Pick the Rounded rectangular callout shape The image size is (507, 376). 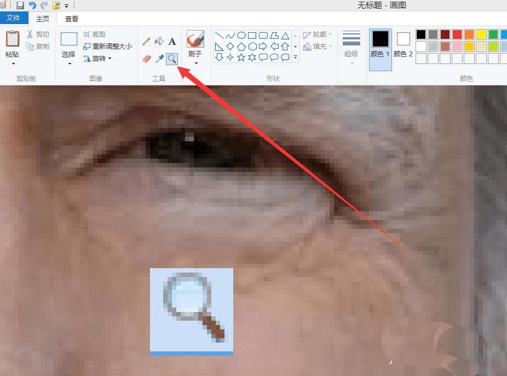click(x=263, y=57)
